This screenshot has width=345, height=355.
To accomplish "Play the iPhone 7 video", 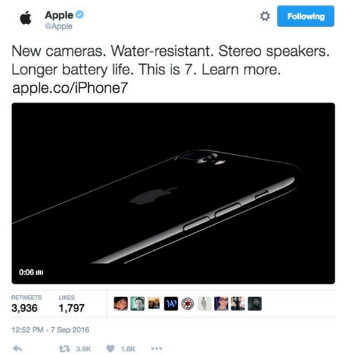I will click(x=173, y=193).
